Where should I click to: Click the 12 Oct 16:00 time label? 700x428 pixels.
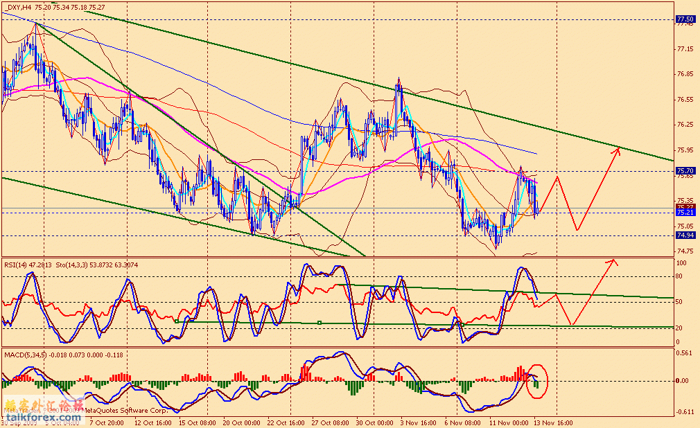(152, 422)
